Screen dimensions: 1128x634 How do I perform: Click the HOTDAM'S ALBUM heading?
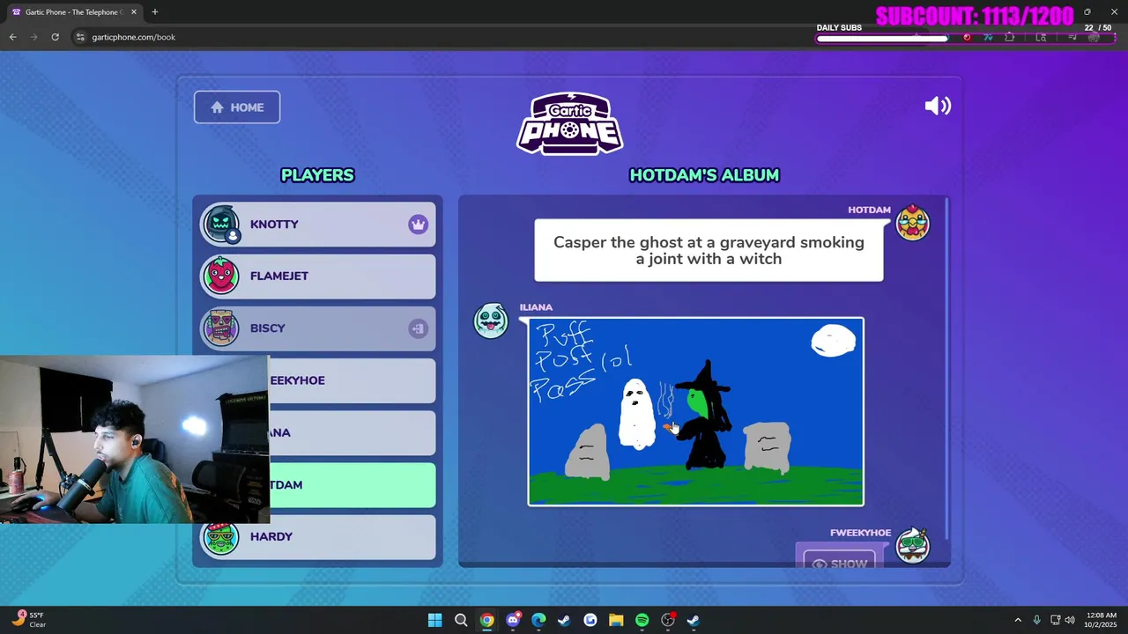pyautogui.click(x=704, y=175)
